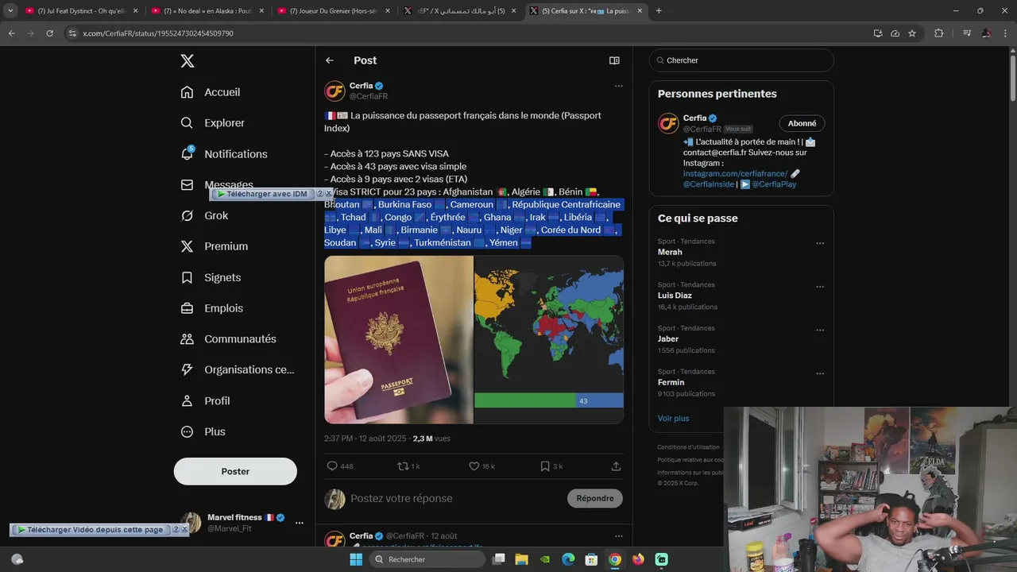Open the tab search dropdown arrow
Image resolution: width=1017 pixels, height=572 pixels.
coord(10,11)
